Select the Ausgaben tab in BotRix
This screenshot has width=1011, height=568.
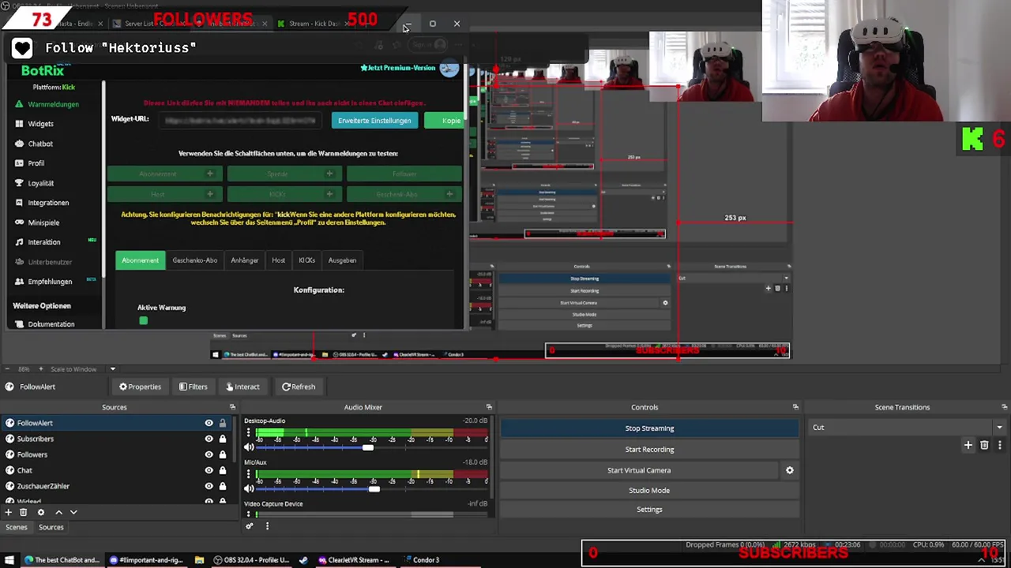(x=342, y=260)
